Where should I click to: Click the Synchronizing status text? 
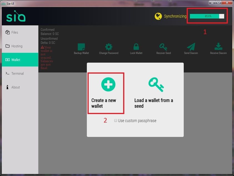point(175,16)
